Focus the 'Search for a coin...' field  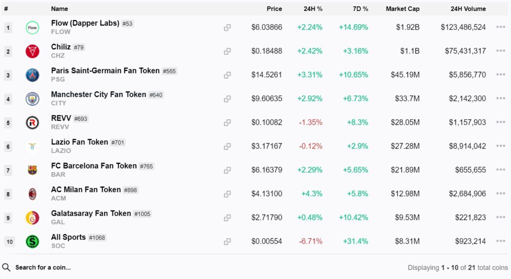43,268
